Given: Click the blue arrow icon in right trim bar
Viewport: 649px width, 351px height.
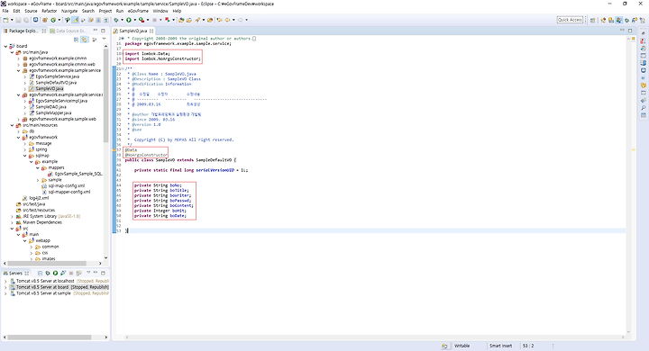Looking at the screenshot, I should point(644,77).
